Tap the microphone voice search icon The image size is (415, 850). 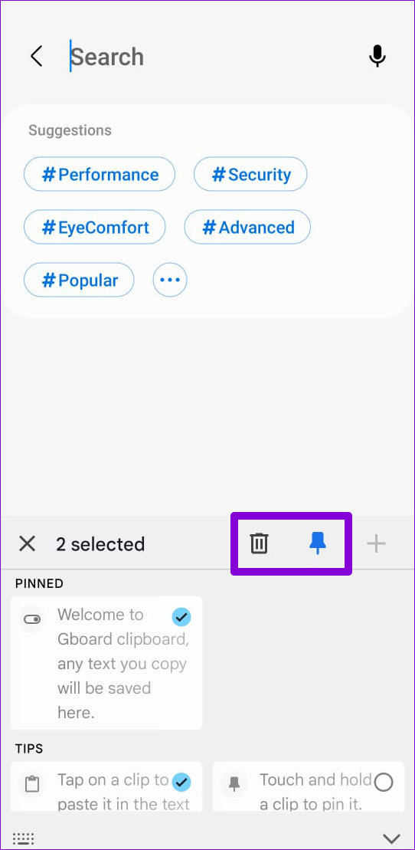(377, 56)
